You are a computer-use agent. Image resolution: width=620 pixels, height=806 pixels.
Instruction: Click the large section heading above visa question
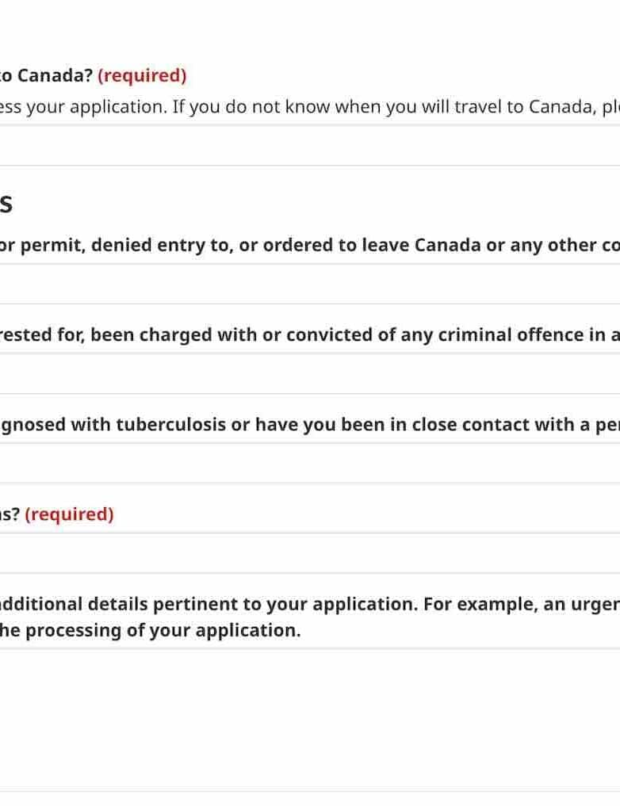(x=6, y=204)
